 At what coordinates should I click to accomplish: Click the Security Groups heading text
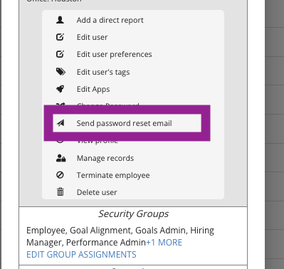pyautogui.click(x=133, y=213)
